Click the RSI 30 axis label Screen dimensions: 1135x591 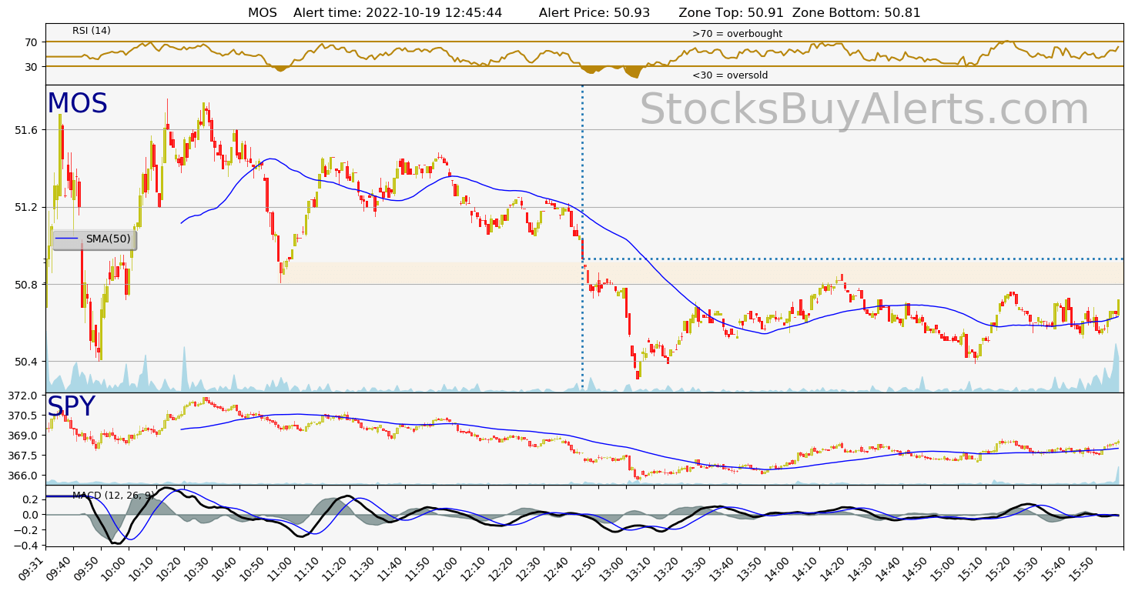[32, 67]
